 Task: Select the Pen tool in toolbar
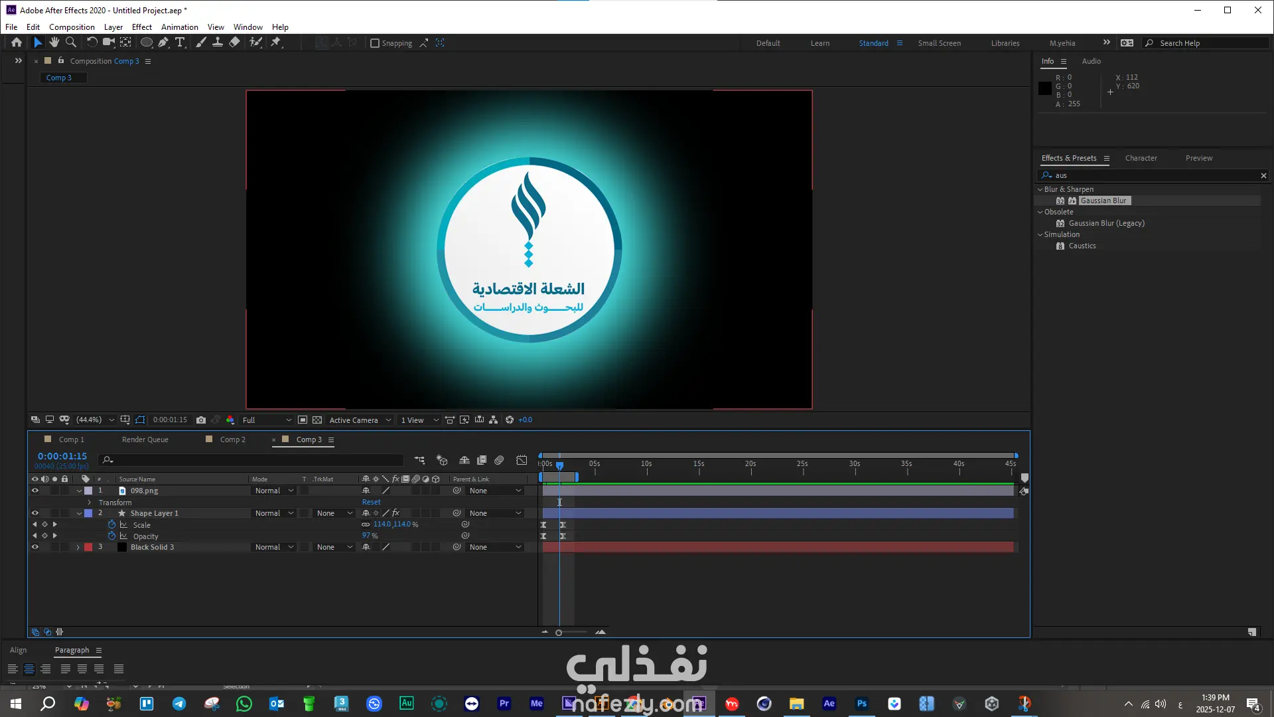(163, 42)
